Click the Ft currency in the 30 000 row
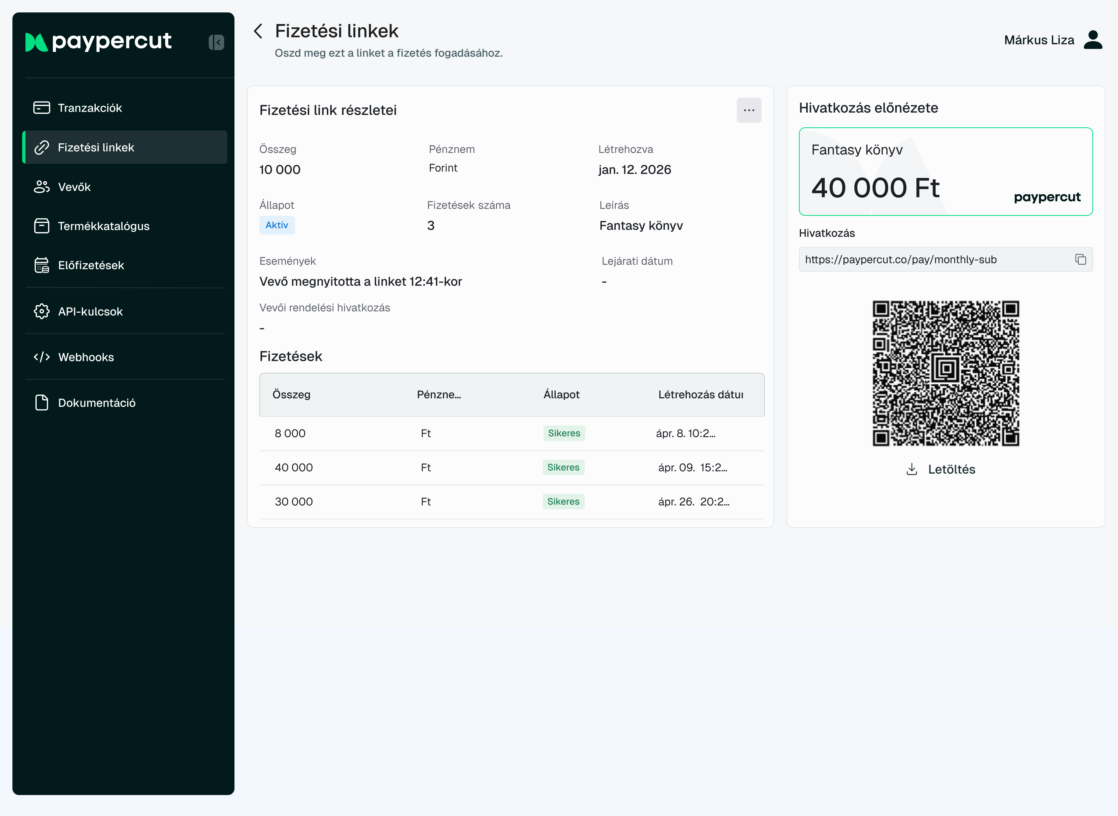 426,501
